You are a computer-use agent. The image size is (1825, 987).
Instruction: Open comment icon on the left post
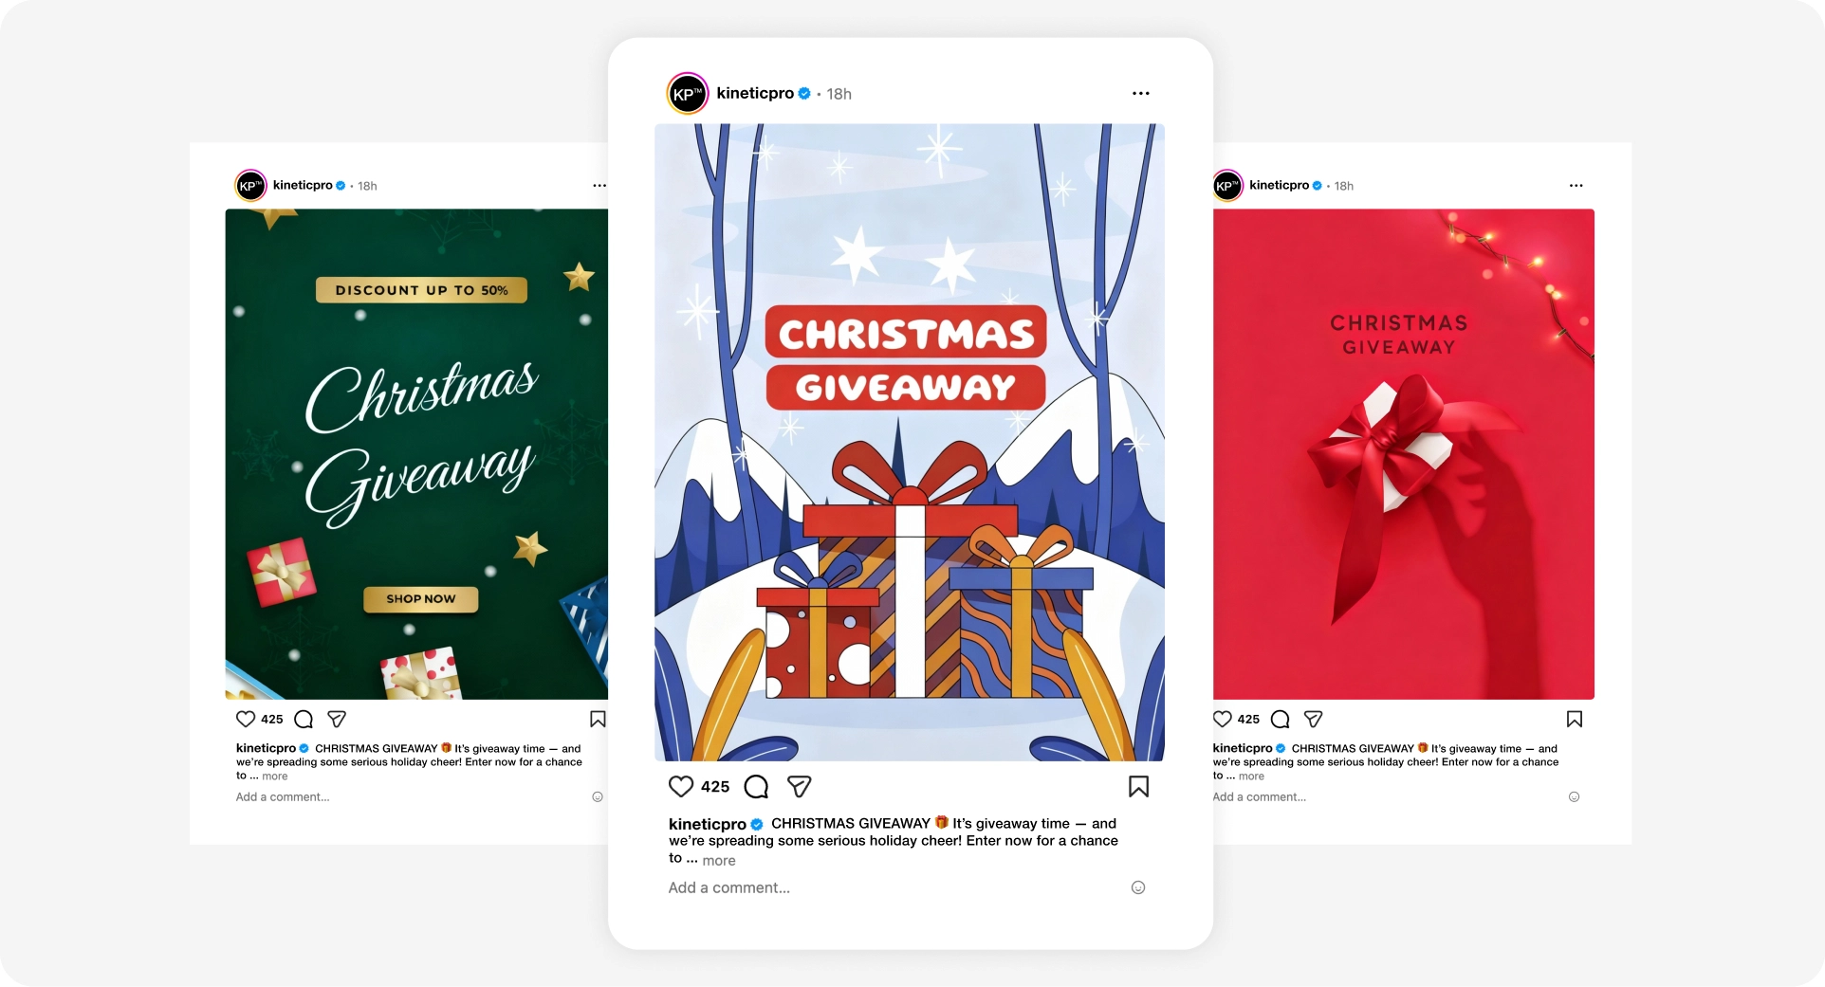click(304, 719)
